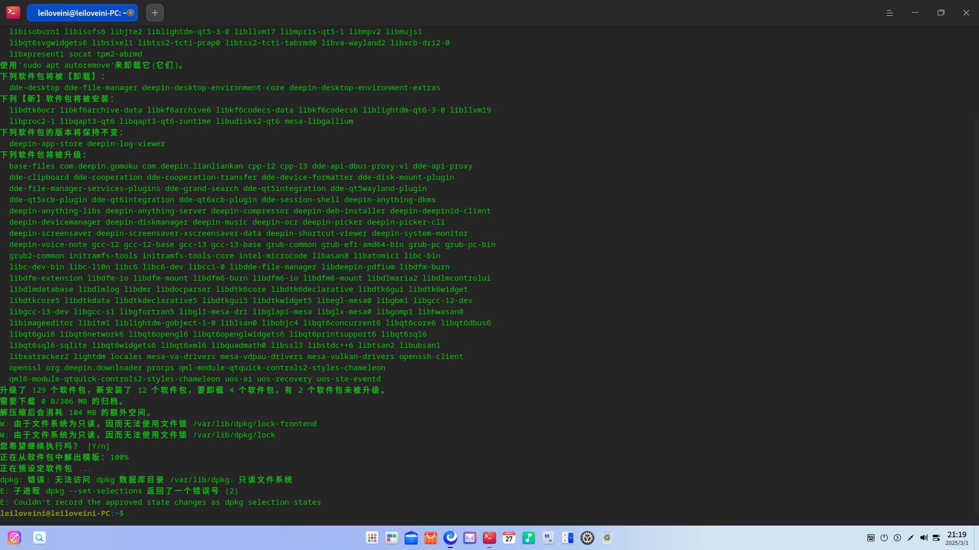Open the multitasking view dock icon
979x550 pixels.
click(392, 538)
